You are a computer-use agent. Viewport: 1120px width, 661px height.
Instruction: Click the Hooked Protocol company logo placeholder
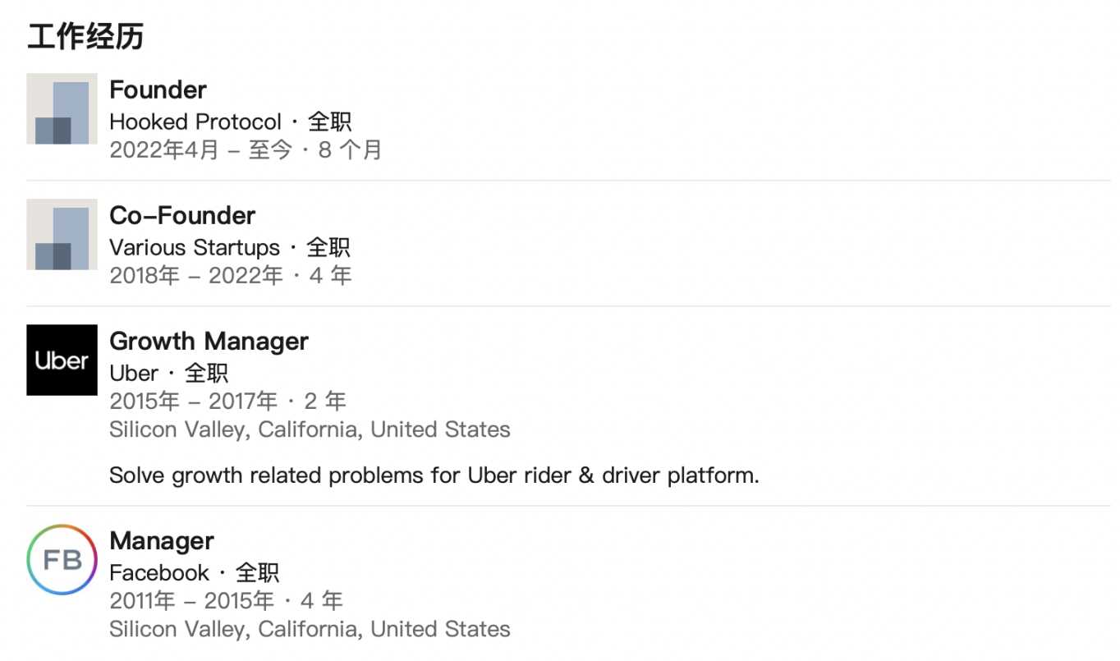(x=62, y=109)
